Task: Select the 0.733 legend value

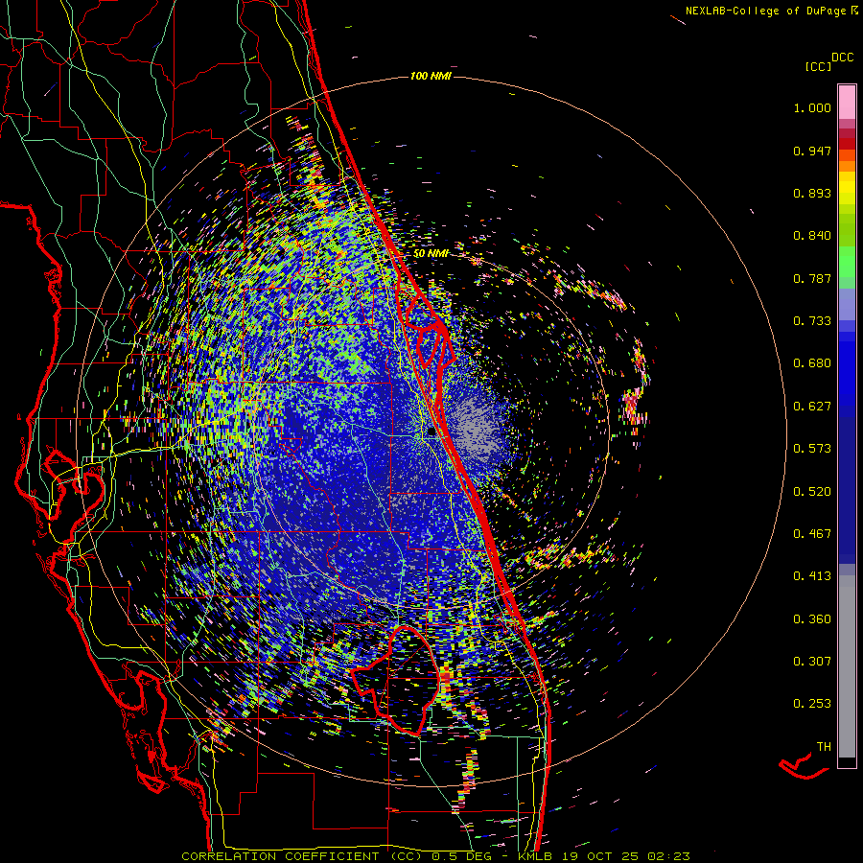Action: (812, 321)
